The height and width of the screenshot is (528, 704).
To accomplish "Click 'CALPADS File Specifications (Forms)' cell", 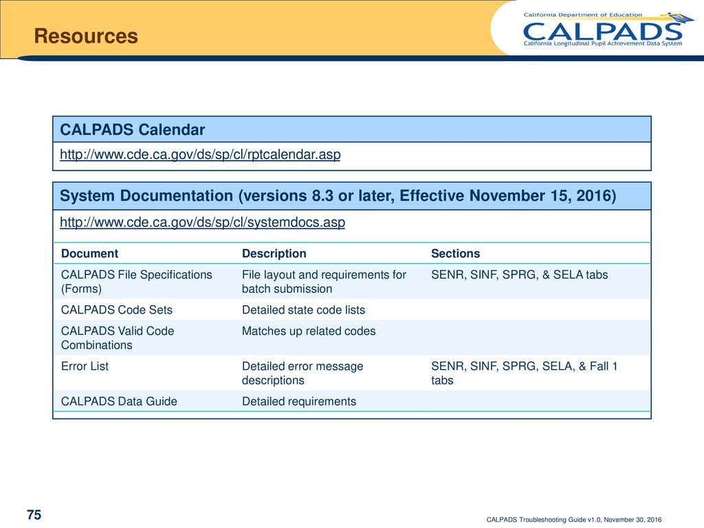I will pyautogui.click(x=137, y=281).
